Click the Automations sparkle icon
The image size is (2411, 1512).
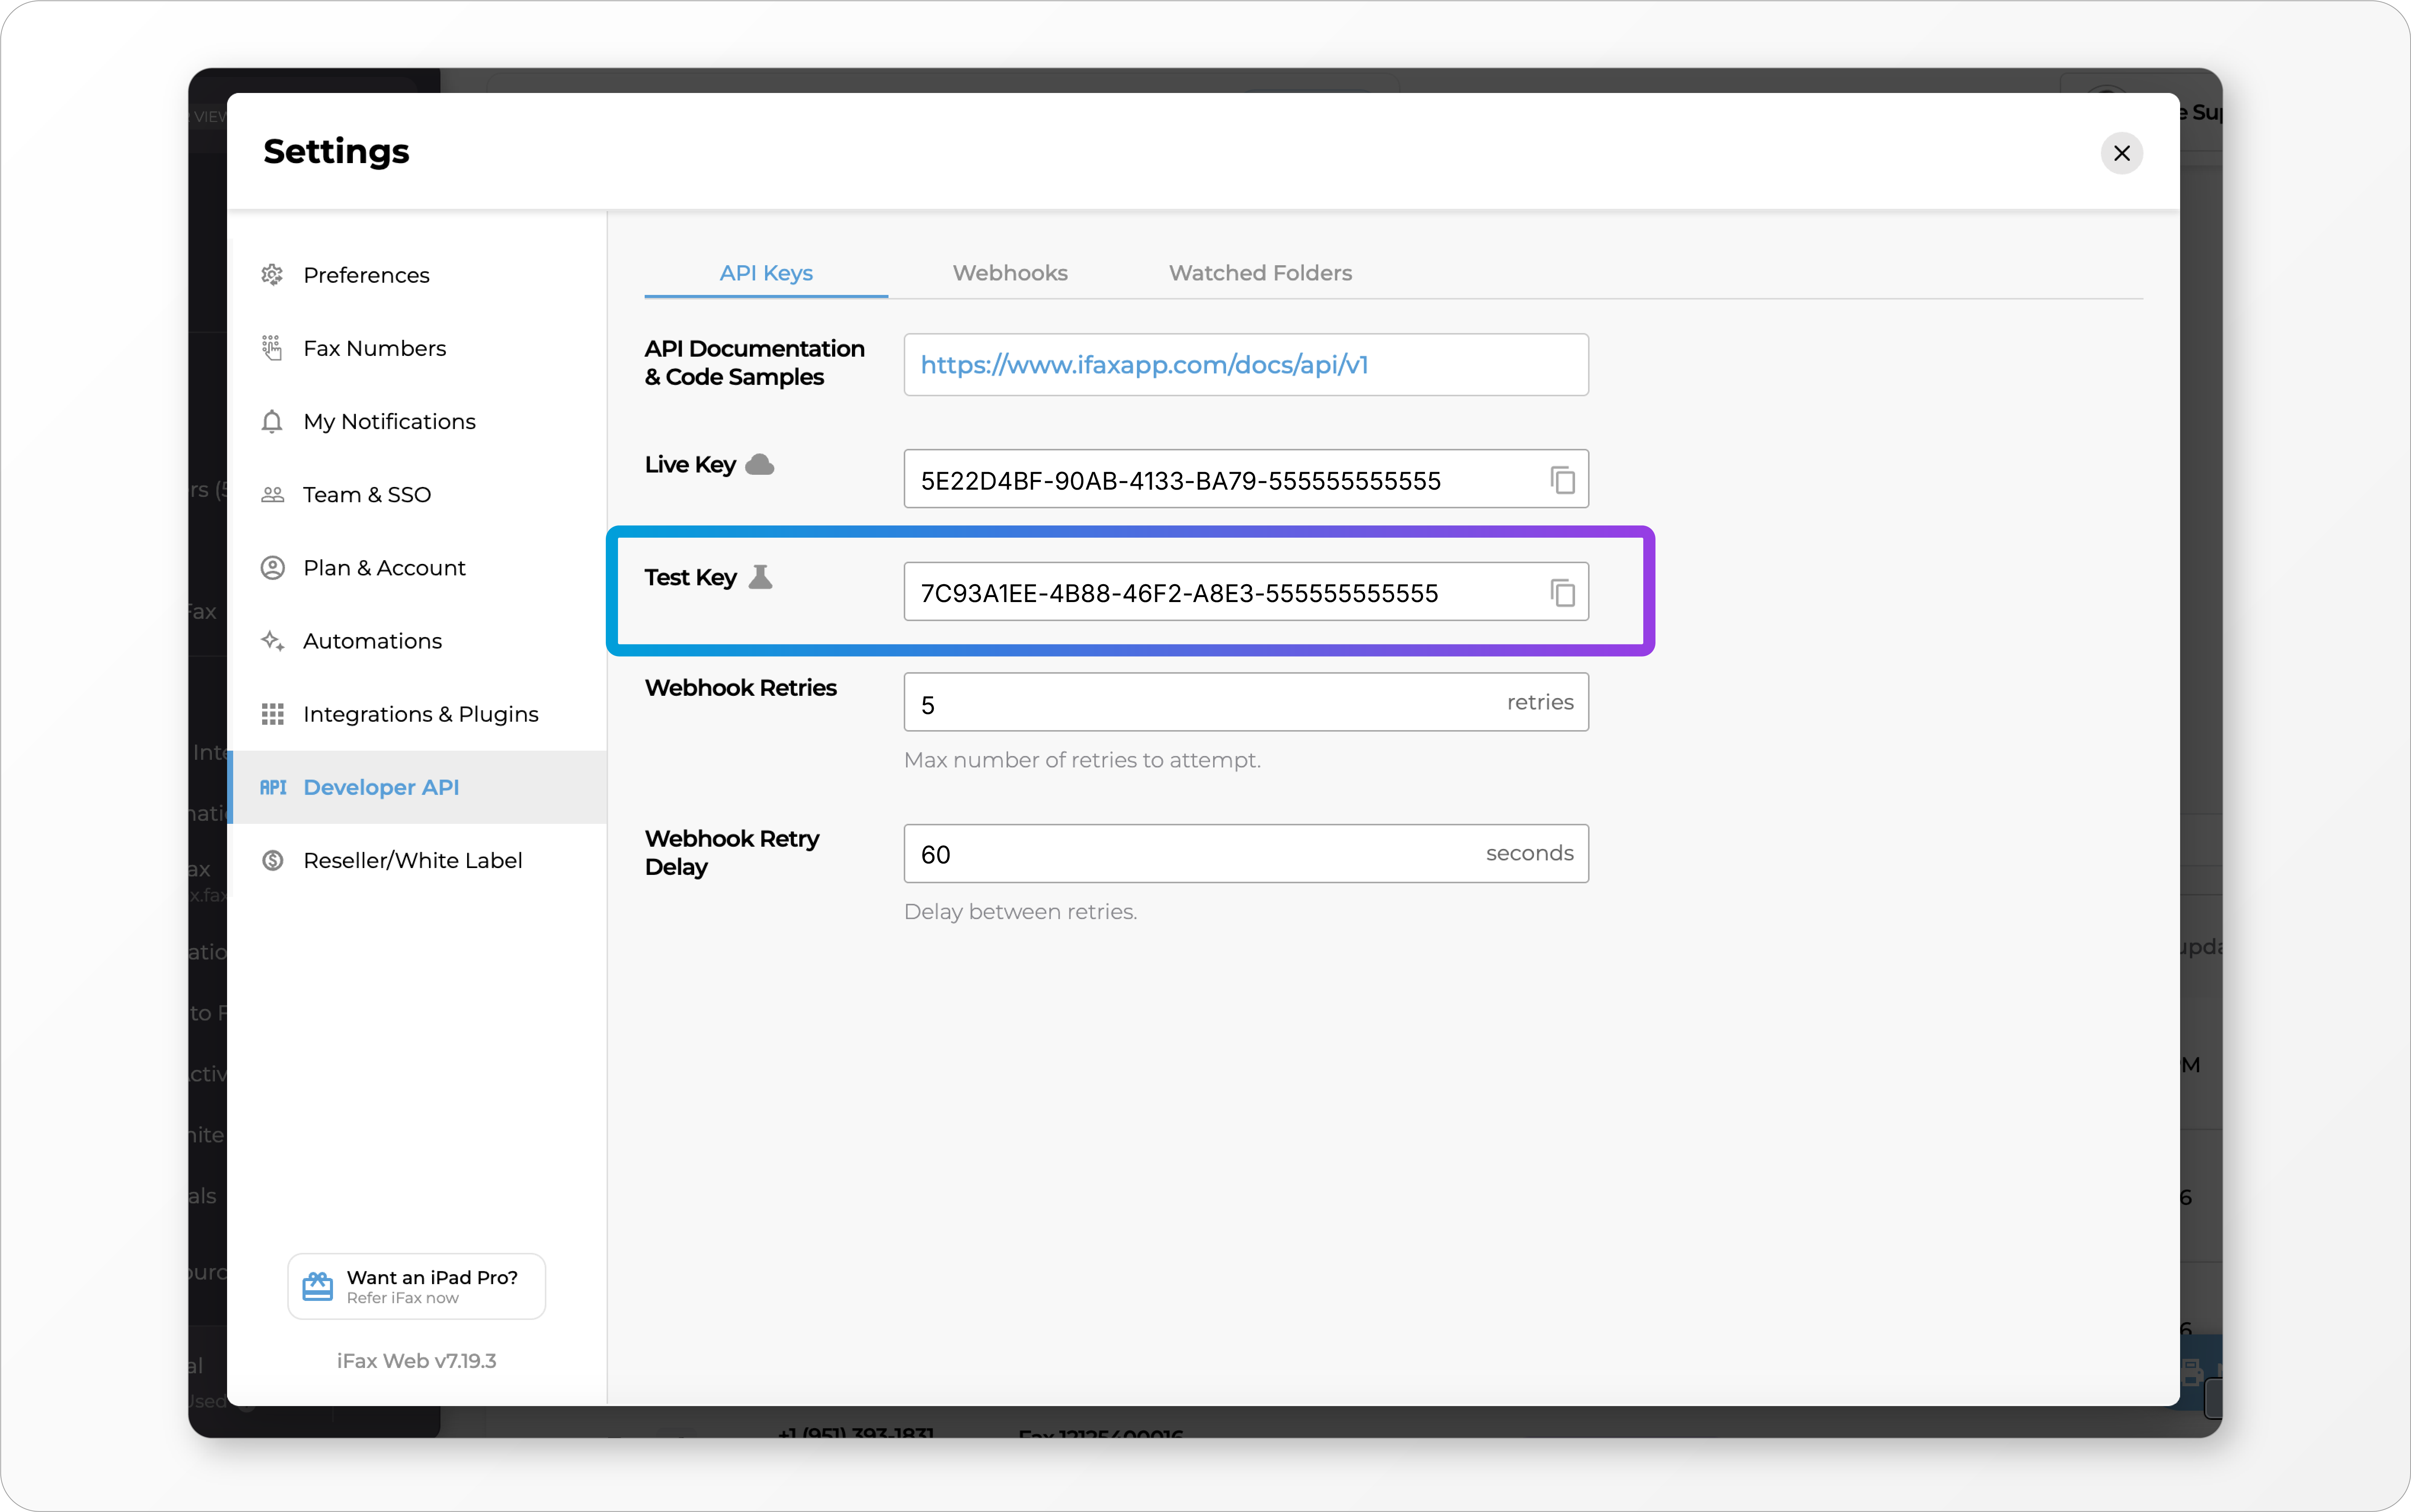point(272,641)
